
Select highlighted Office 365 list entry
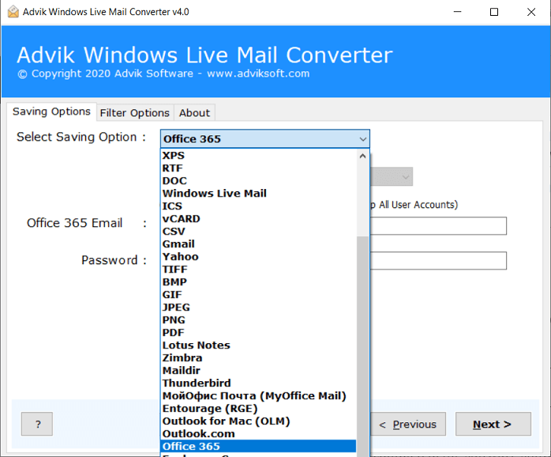(x=258, y=447)
